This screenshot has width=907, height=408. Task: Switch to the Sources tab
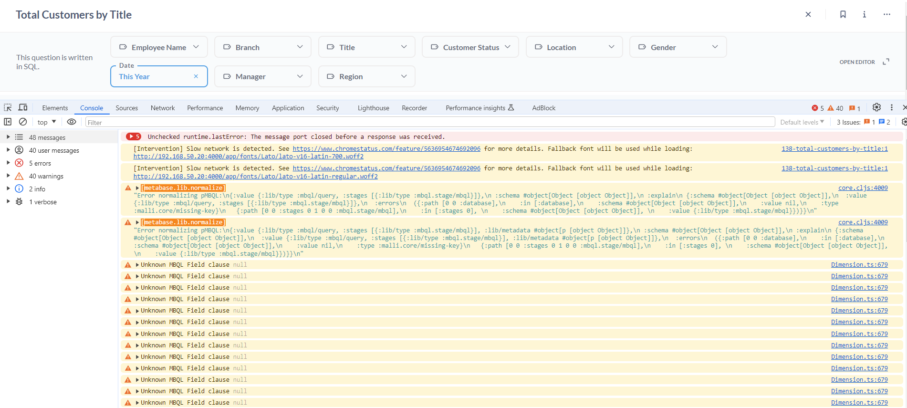(126, 108)
